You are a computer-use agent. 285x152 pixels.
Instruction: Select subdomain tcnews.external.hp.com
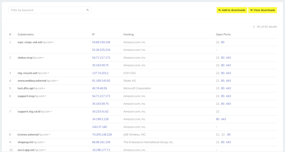[33, 135]
